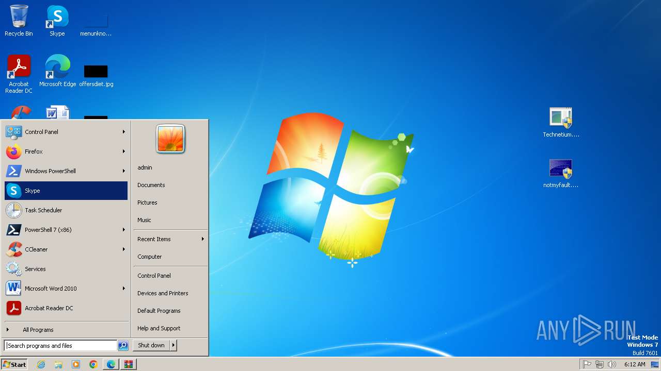Launch CCleaner from Start menu
Image resolution: width=661 pixels, height=371 pixels.
pyautogui.click(x=66, y=249)
